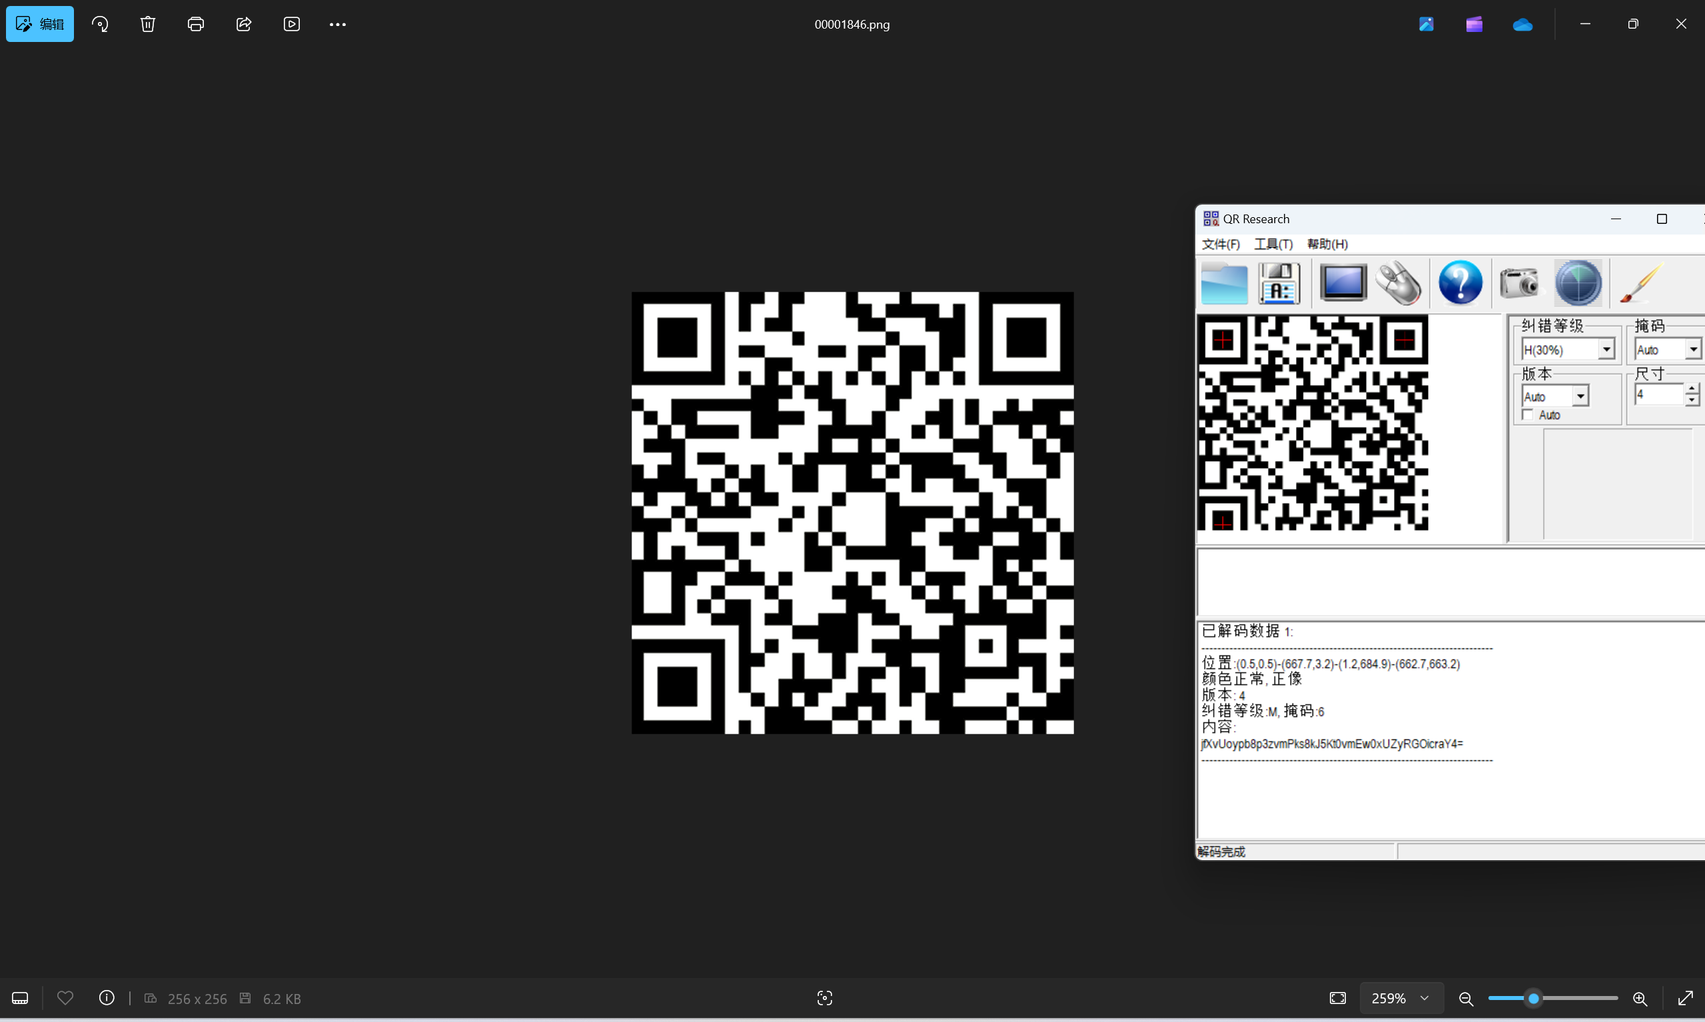The height and width of the screenshot is (1022, 1705).
Task: Open the 259% zoom level dropdown
Action: (1401, 998)
